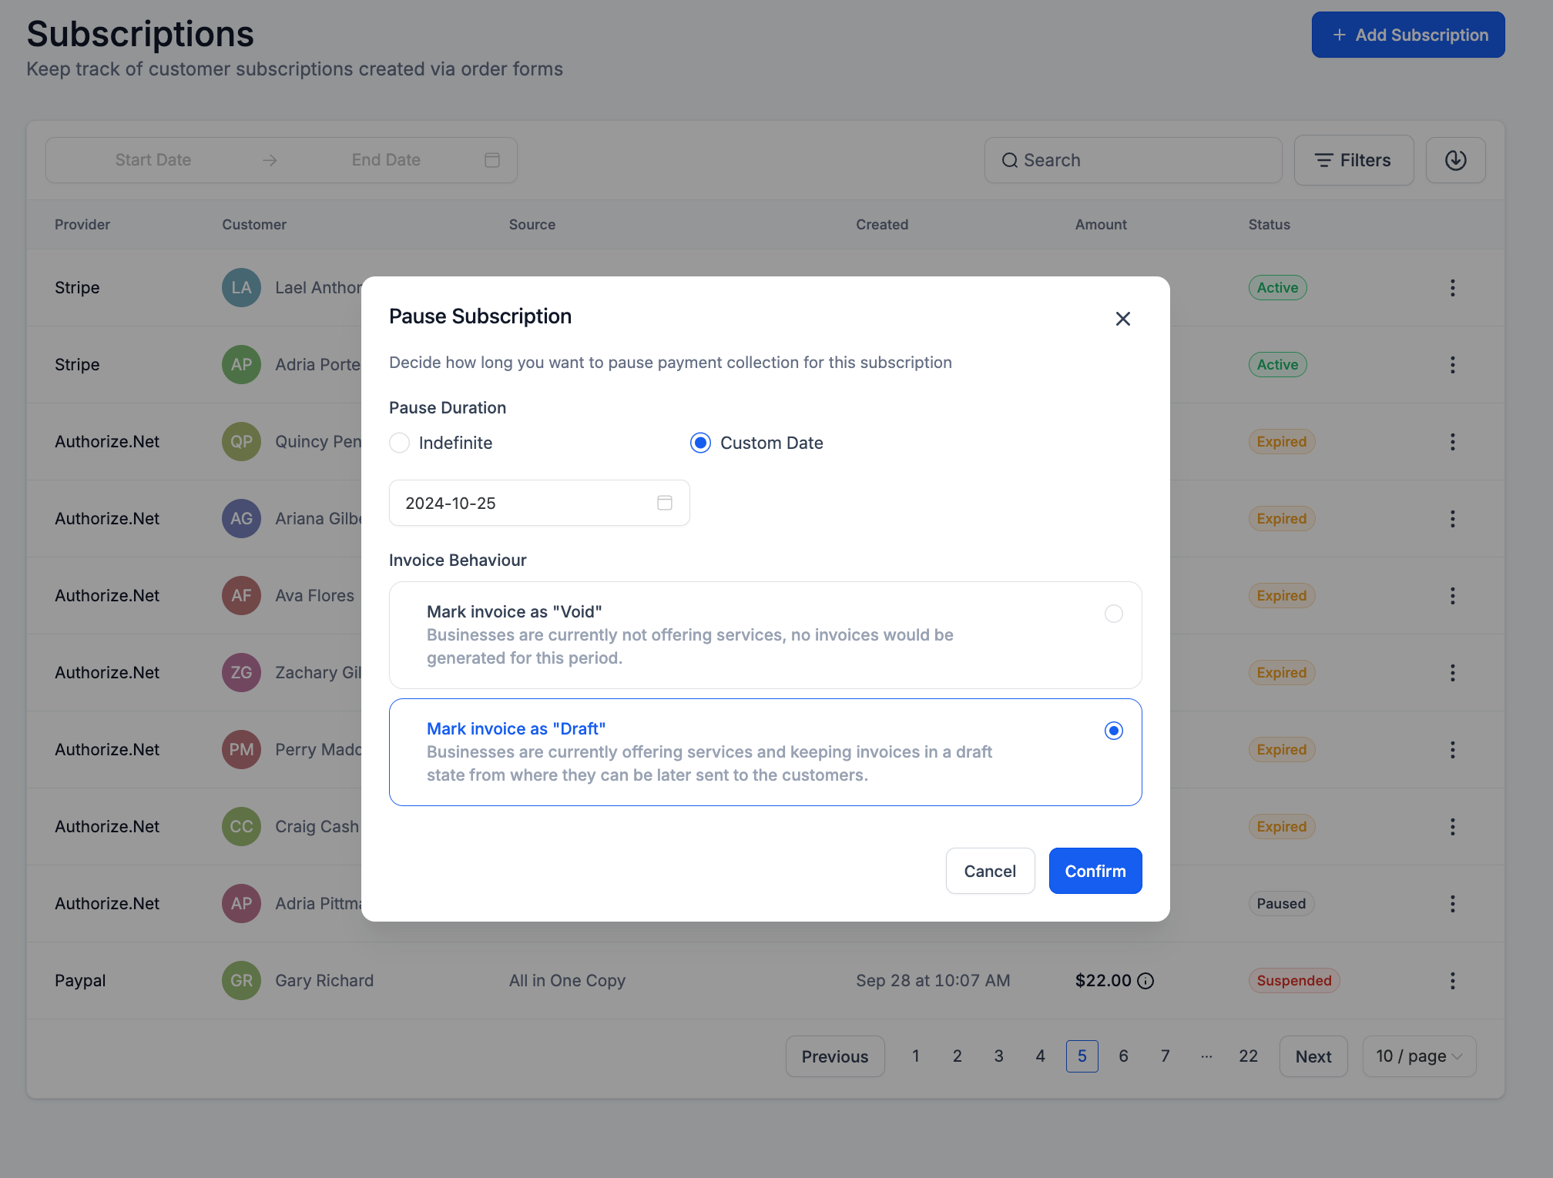Image resolution: width=1553 pixels, height=1178 pixels.
Task: Select the Custom Date pause duration
Action: (x=700, y=443)
